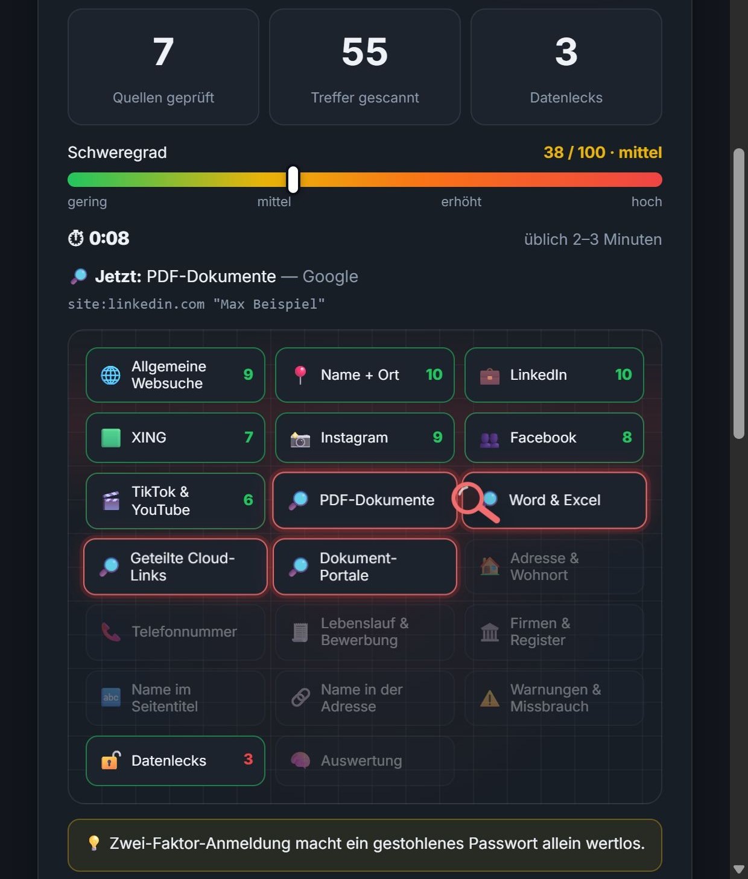Click the Treffer gescannt card showing 55
This screenshot has width=748, height=879.
pyautogui.click(x=365, y=67)
